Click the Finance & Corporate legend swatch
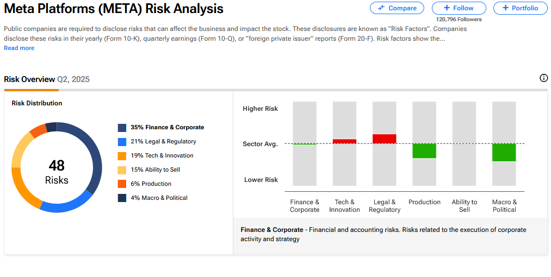This screenshot has width=551, height=277. (122, 128)
